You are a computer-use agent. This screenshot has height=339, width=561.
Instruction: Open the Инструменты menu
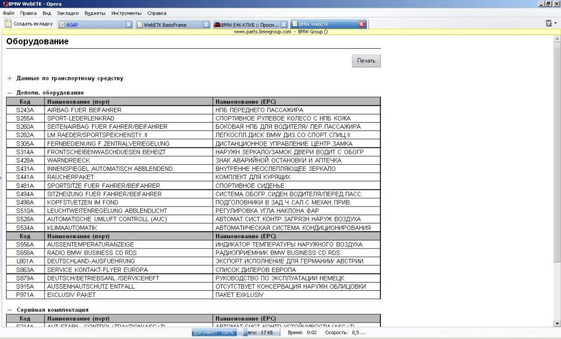click(x=126, y=13)
